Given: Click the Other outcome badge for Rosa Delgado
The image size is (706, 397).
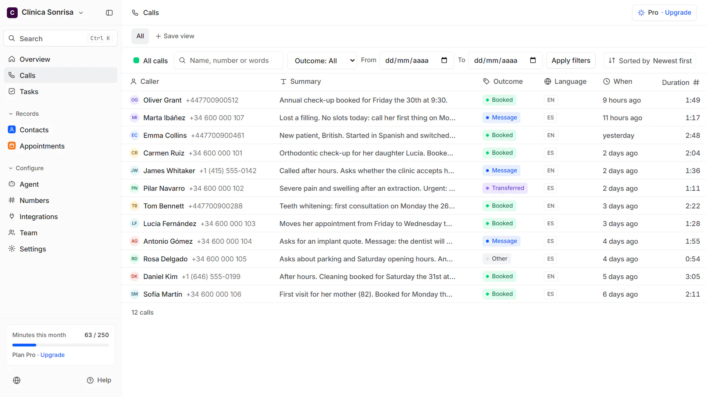Looking at the screenshot, I should coord(496,259).
